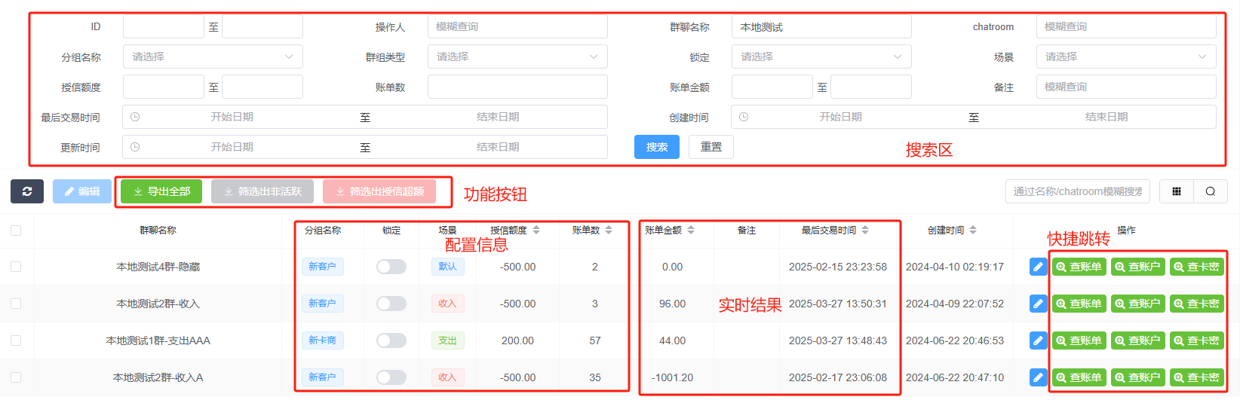Click the blue 搜索 button

656,147
